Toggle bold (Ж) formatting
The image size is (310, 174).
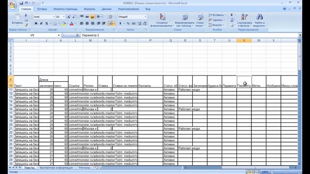coord(36,24)
